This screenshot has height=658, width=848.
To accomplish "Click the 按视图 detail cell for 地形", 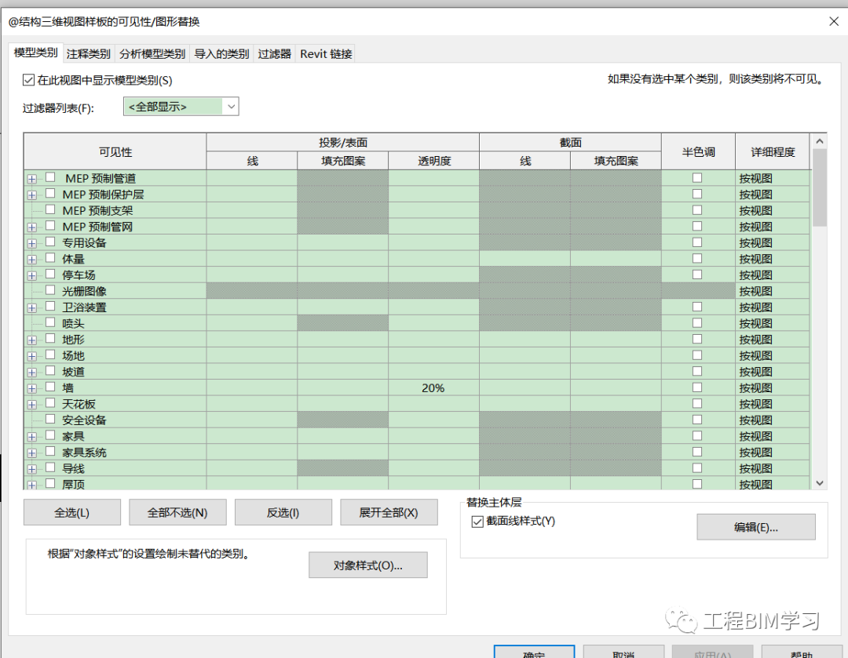I will (773, 340).
